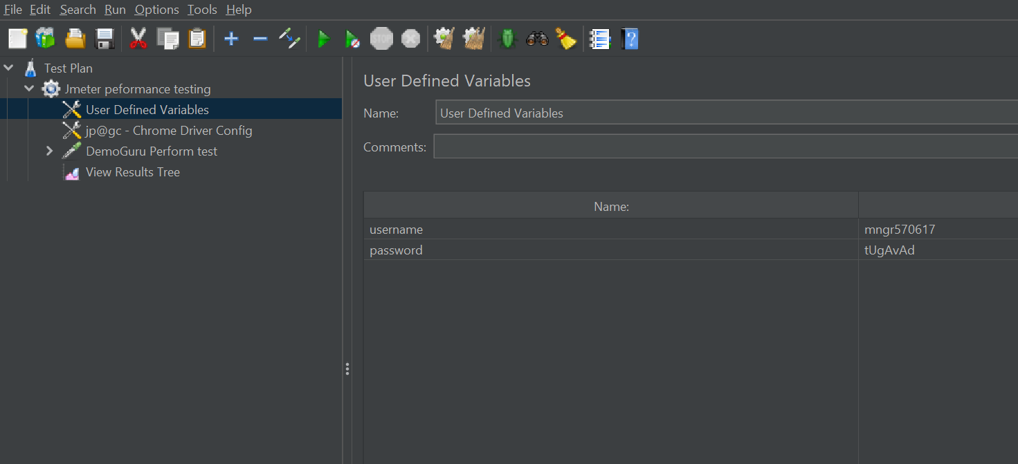Select View Results Tree in tree
1018x464 pixels.
pyautogui.click(x=132, y=172)
